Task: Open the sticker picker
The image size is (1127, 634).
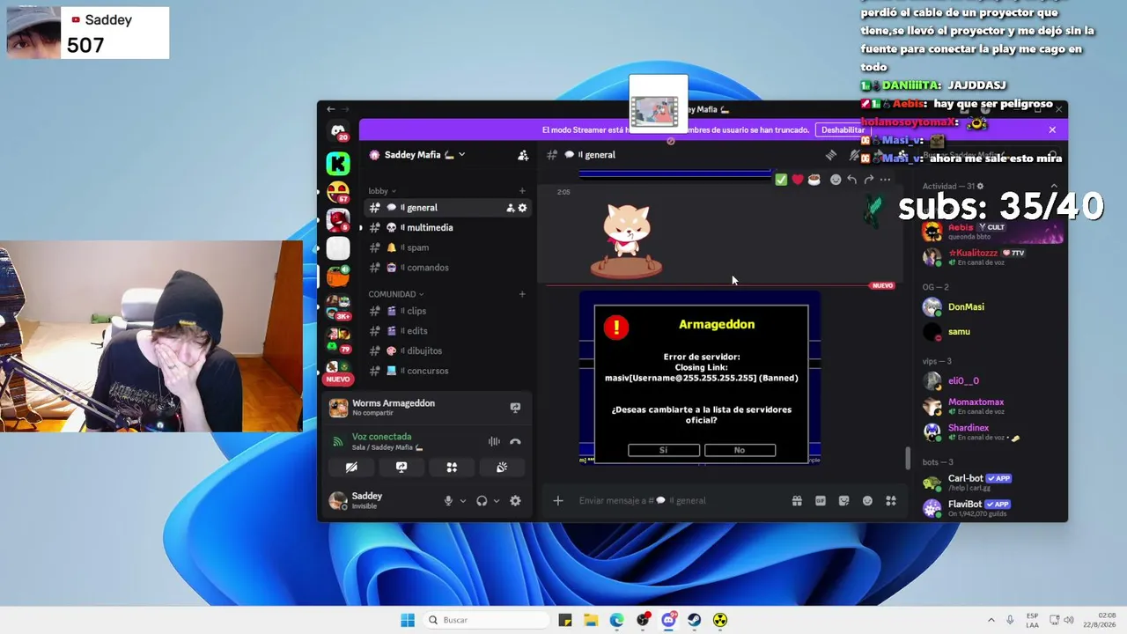Action: pos(844,501)
